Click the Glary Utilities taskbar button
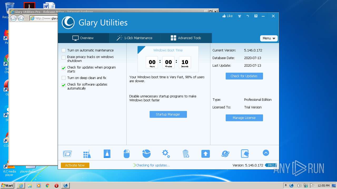337x189 pixels. [66, 185]
